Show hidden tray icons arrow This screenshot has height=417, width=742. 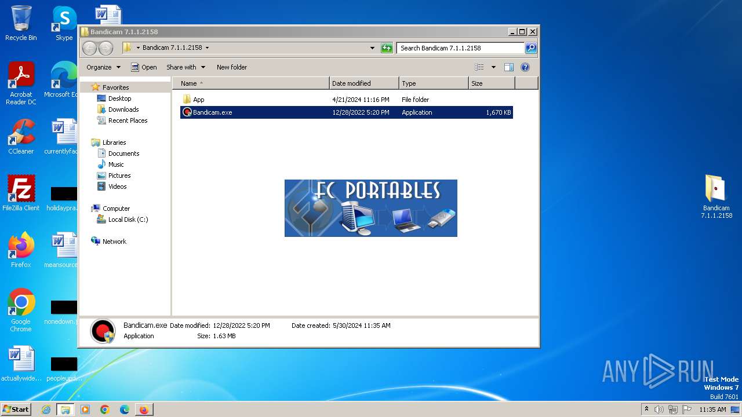pyautogui.click(x=646, y=409)
